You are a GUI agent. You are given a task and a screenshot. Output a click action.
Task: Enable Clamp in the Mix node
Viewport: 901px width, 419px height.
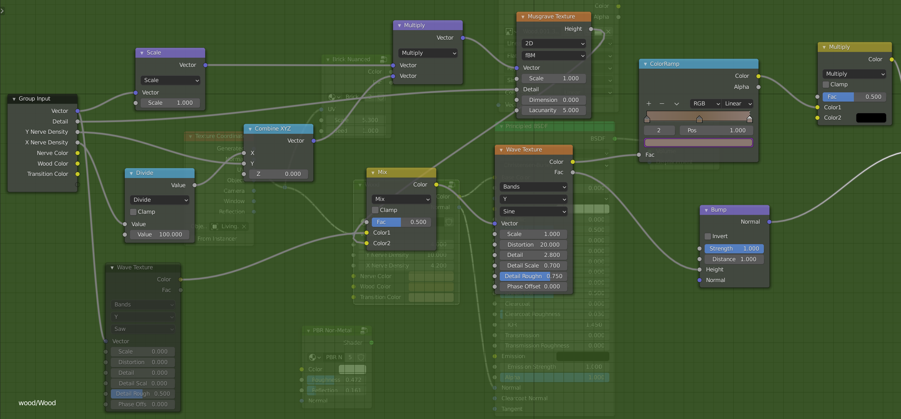click(x=375, y=210)
